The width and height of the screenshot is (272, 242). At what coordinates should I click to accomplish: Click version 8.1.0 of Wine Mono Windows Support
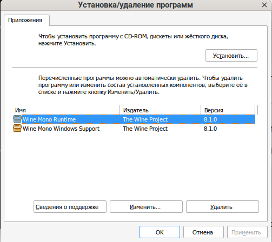click(210, 129)
